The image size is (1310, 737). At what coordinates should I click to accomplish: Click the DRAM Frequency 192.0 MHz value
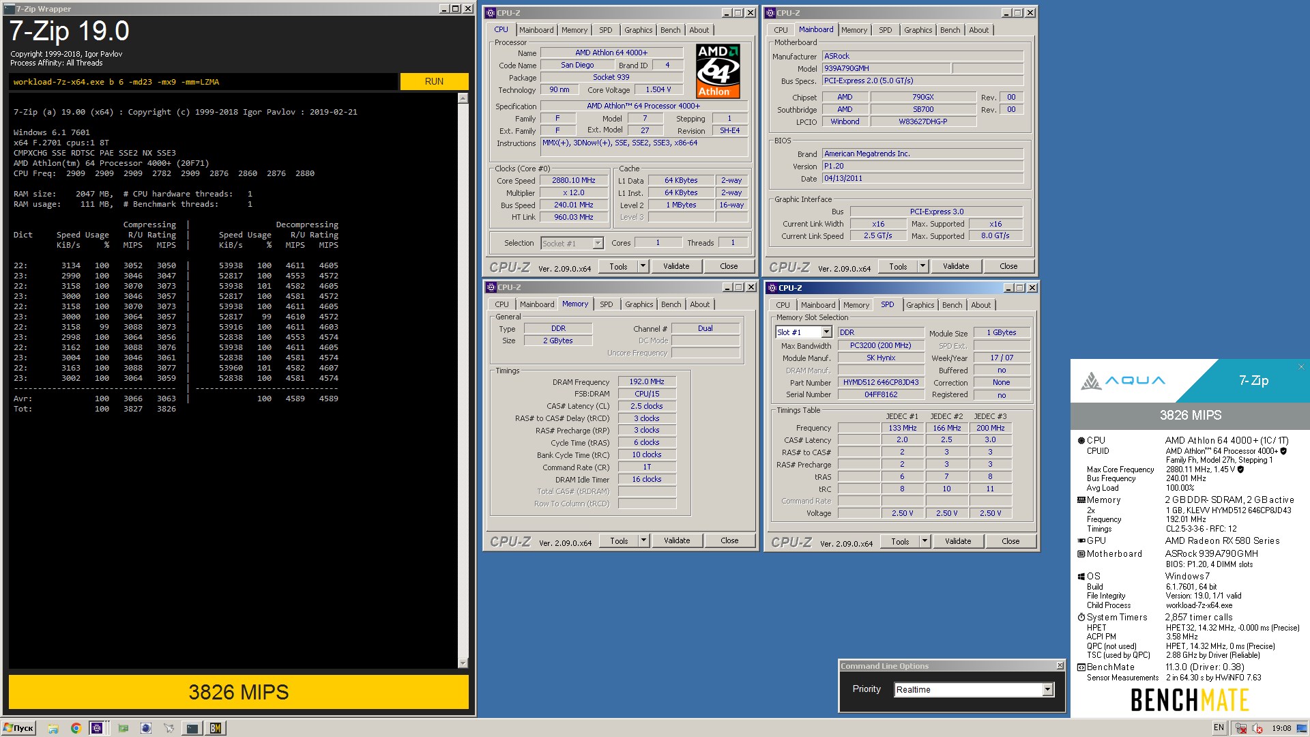pyautogui.click(x=647, y=381)
